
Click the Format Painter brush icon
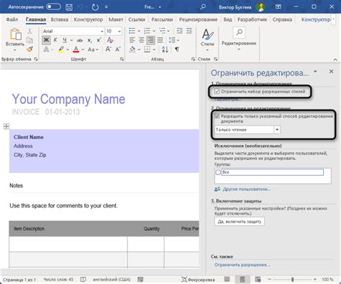pos(29,49)
